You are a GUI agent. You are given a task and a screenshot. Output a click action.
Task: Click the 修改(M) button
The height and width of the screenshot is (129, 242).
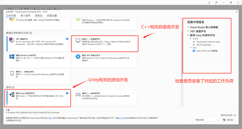(x=228, y=120)
